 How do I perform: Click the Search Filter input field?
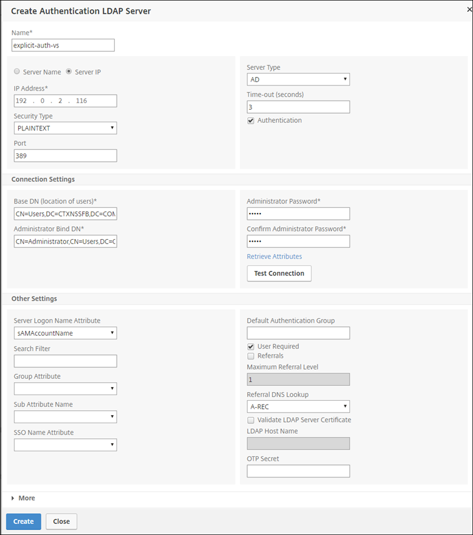[x=65, y=361]
